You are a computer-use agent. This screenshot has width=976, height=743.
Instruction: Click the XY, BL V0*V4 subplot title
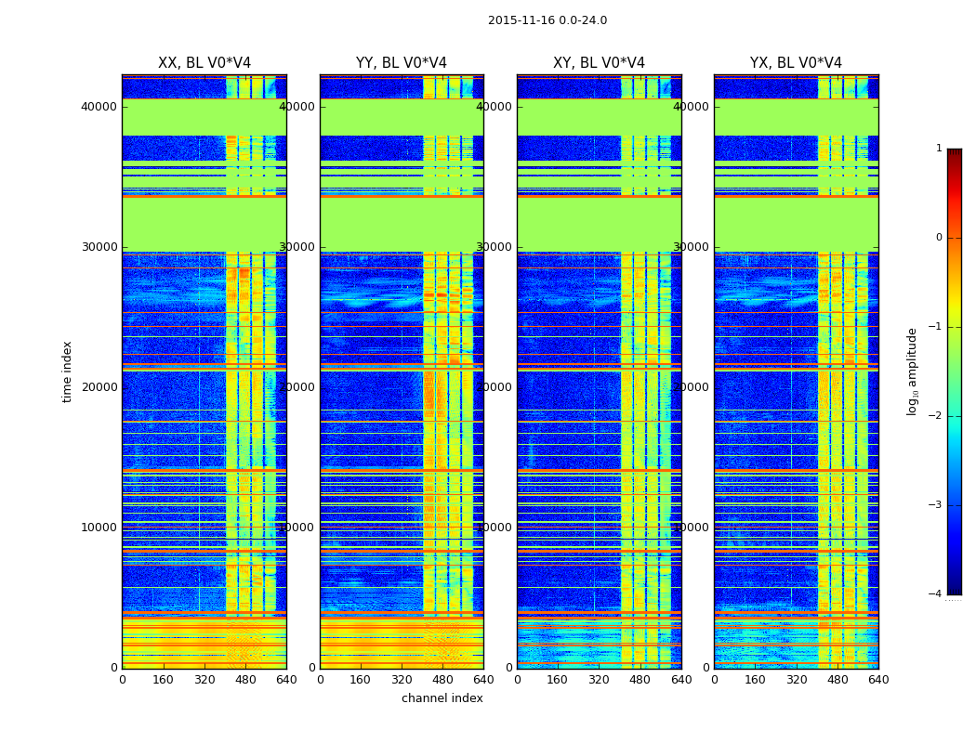(599, 63)
